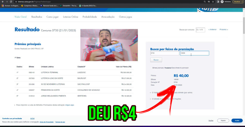Click ticket number 092110 in first row

(32, 73)
